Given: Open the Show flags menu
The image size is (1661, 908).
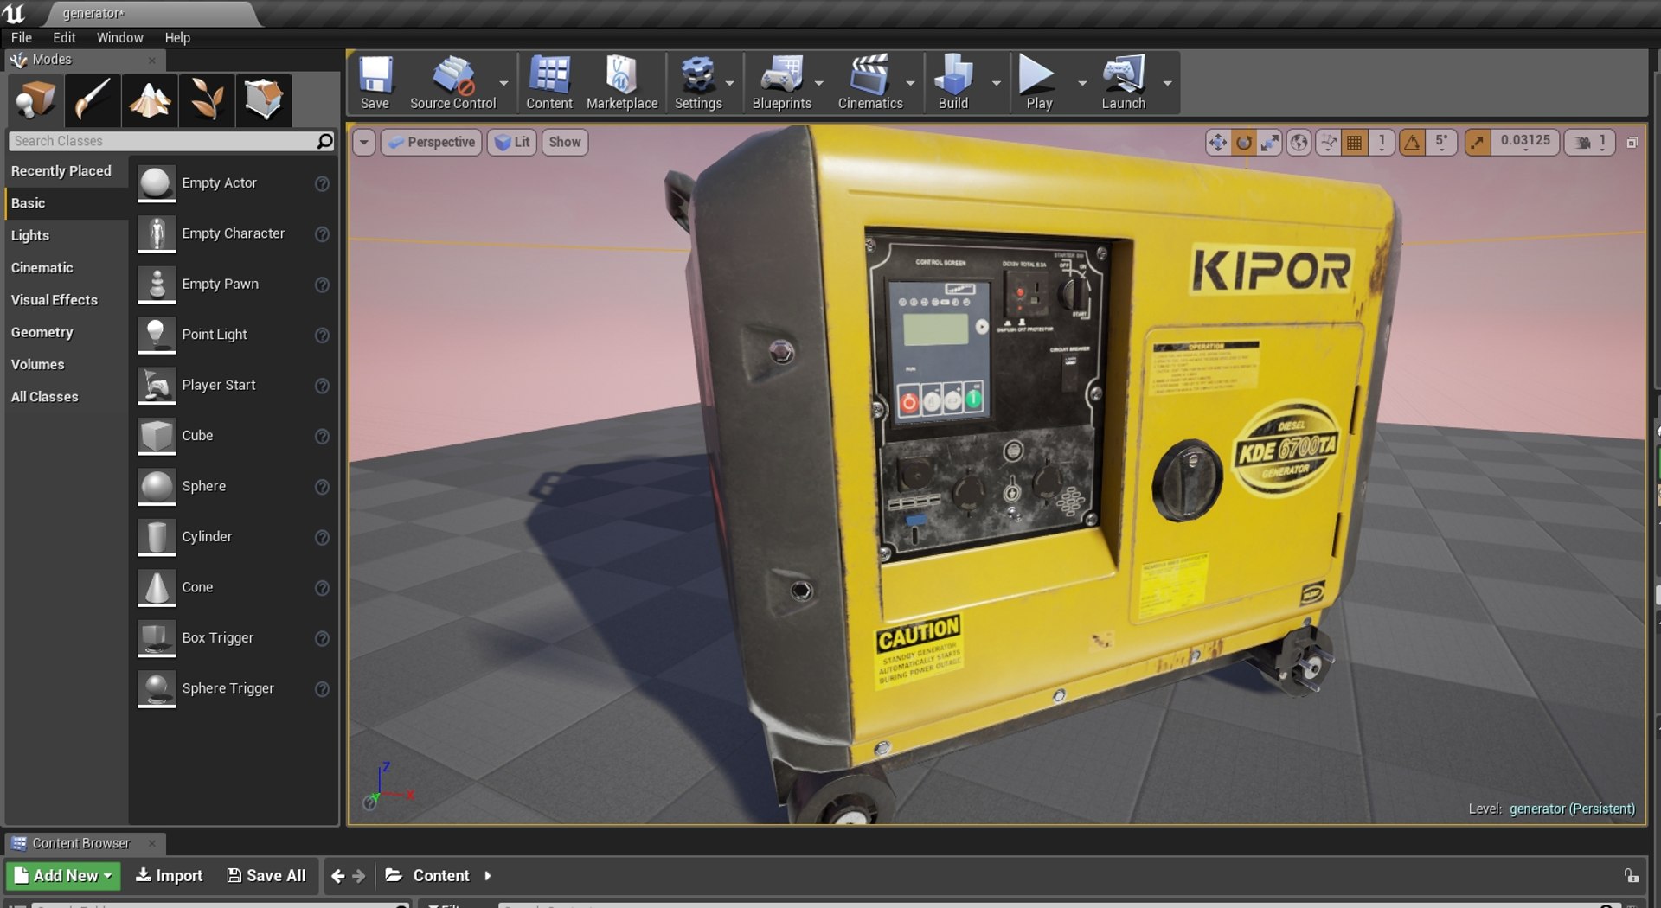Looking at the screenshot, I should coord(565,143).
